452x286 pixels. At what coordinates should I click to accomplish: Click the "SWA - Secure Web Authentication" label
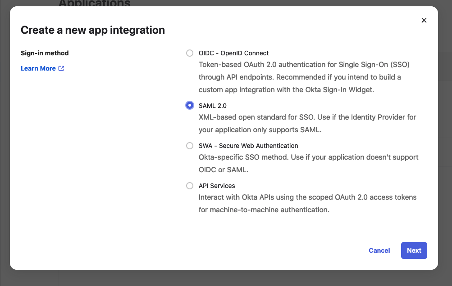point(248,146)
